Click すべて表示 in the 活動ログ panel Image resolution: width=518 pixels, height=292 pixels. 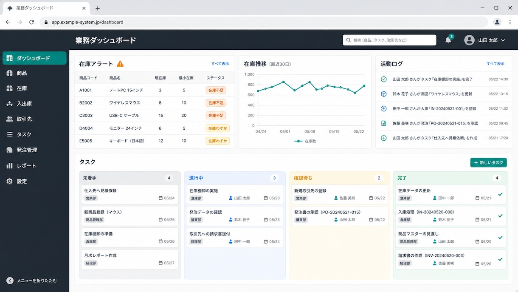click(495, 64)
